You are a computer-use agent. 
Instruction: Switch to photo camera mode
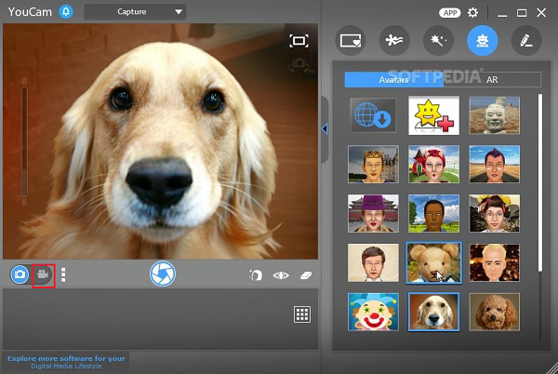click(20, 274)
